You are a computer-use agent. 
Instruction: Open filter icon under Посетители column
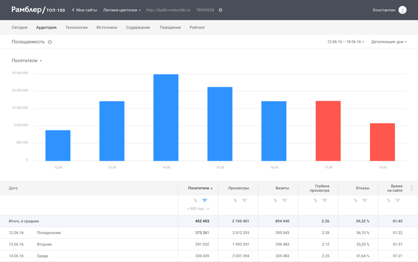[x=205, y=200]
